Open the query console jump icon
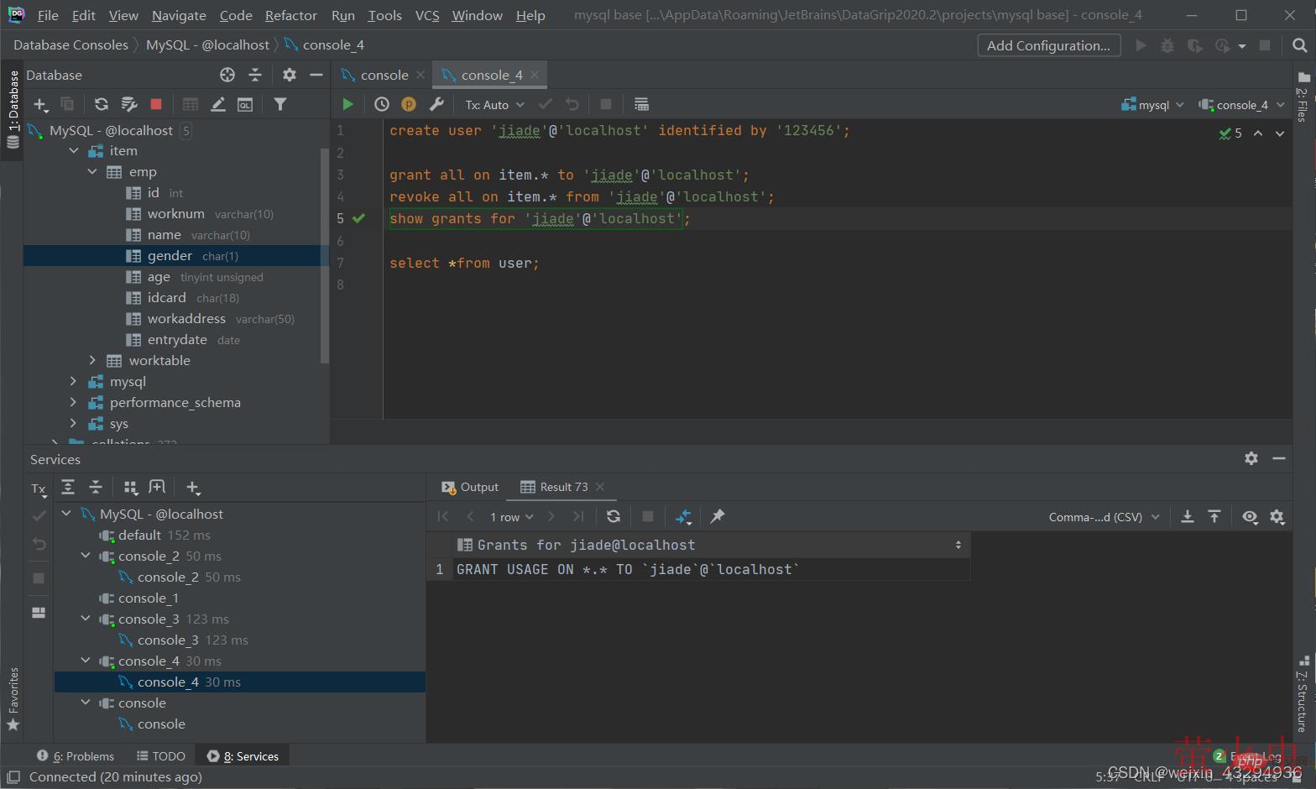 (x=245, y=104)
